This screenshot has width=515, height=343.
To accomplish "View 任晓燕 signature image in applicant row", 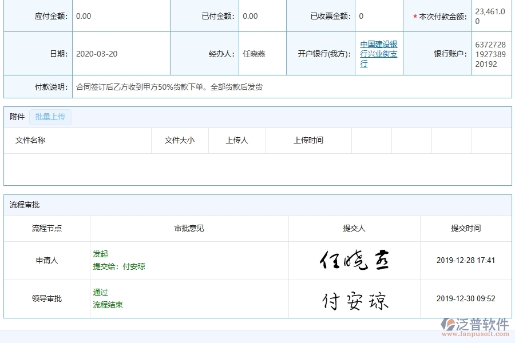I will 355,260.
